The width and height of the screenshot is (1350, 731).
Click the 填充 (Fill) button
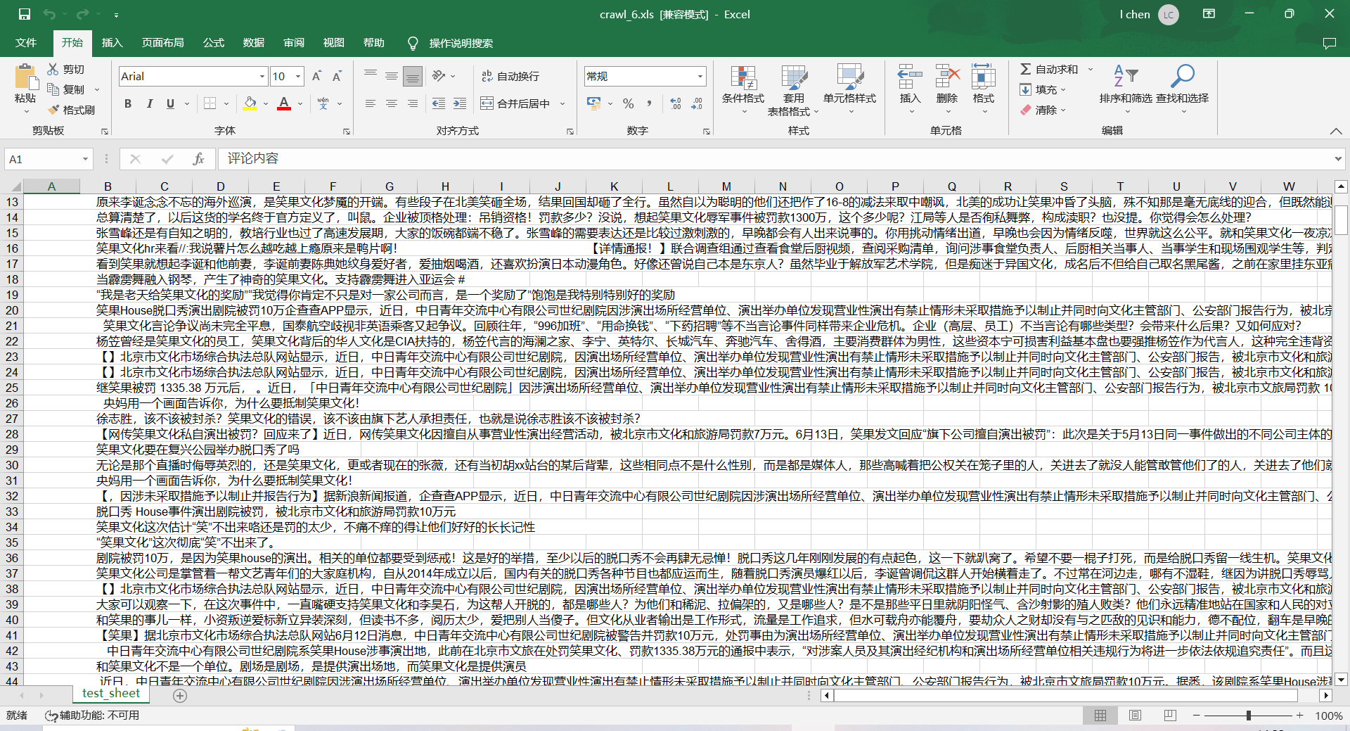(1043, 89)
